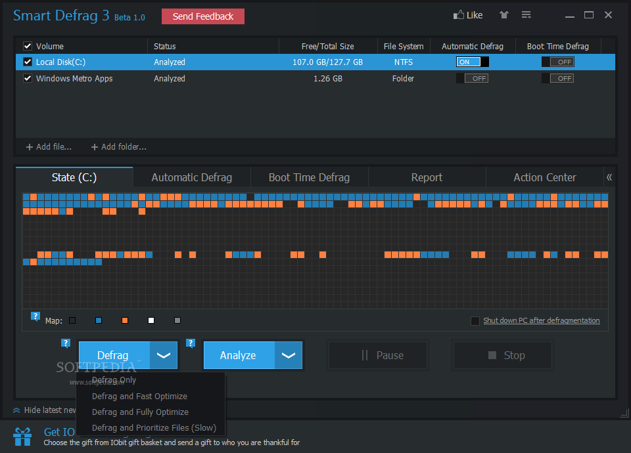Collapse the Defrag button dropdown arrow
The image size is (631, 453).
tap(164, 355)
